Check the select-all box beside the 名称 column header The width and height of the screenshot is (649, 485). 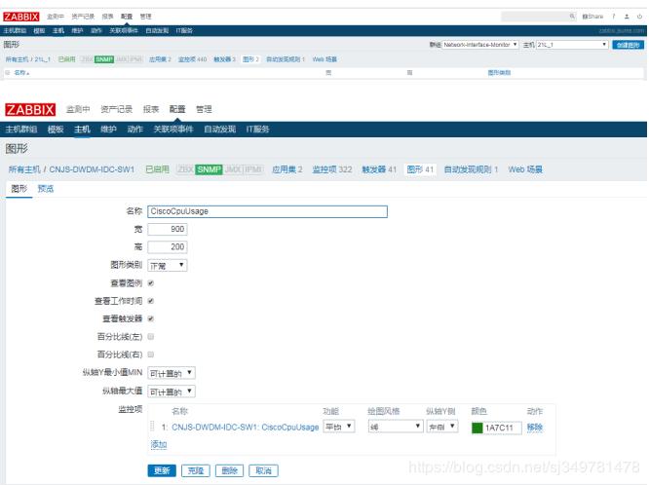click(8, 72)
